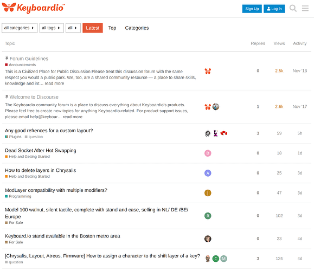Screen dimensions: 314x271
Task: Click the Nov '17 activity date
Action: (299, 107)
